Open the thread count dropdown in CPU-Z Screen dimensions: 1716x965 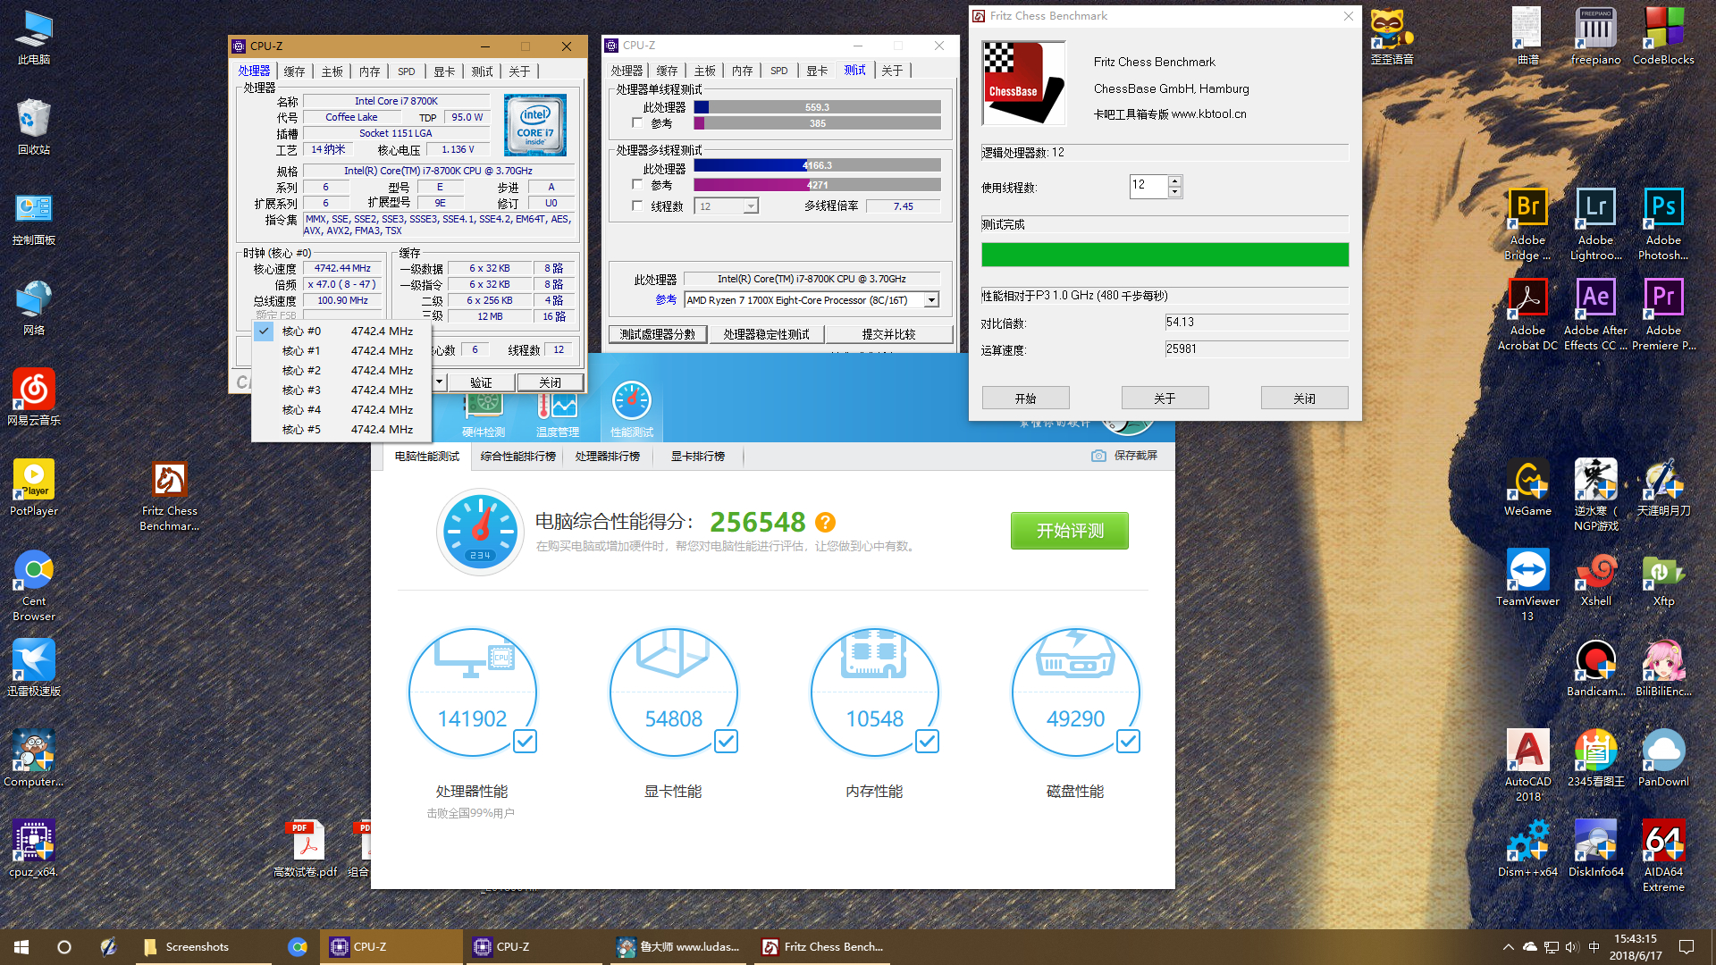(x=751, y=206)
